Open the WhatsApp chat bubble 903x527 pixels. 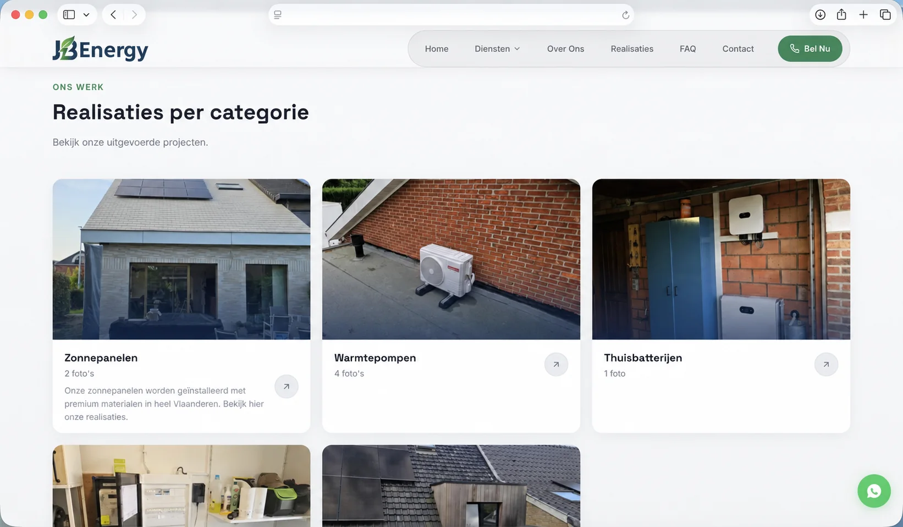coord(874,491)
